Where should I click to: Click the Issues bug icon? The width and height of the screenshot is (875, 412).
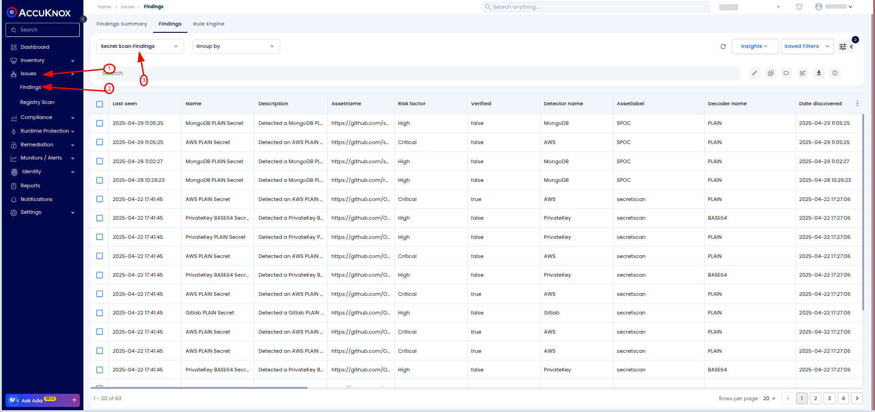[14, 74]
